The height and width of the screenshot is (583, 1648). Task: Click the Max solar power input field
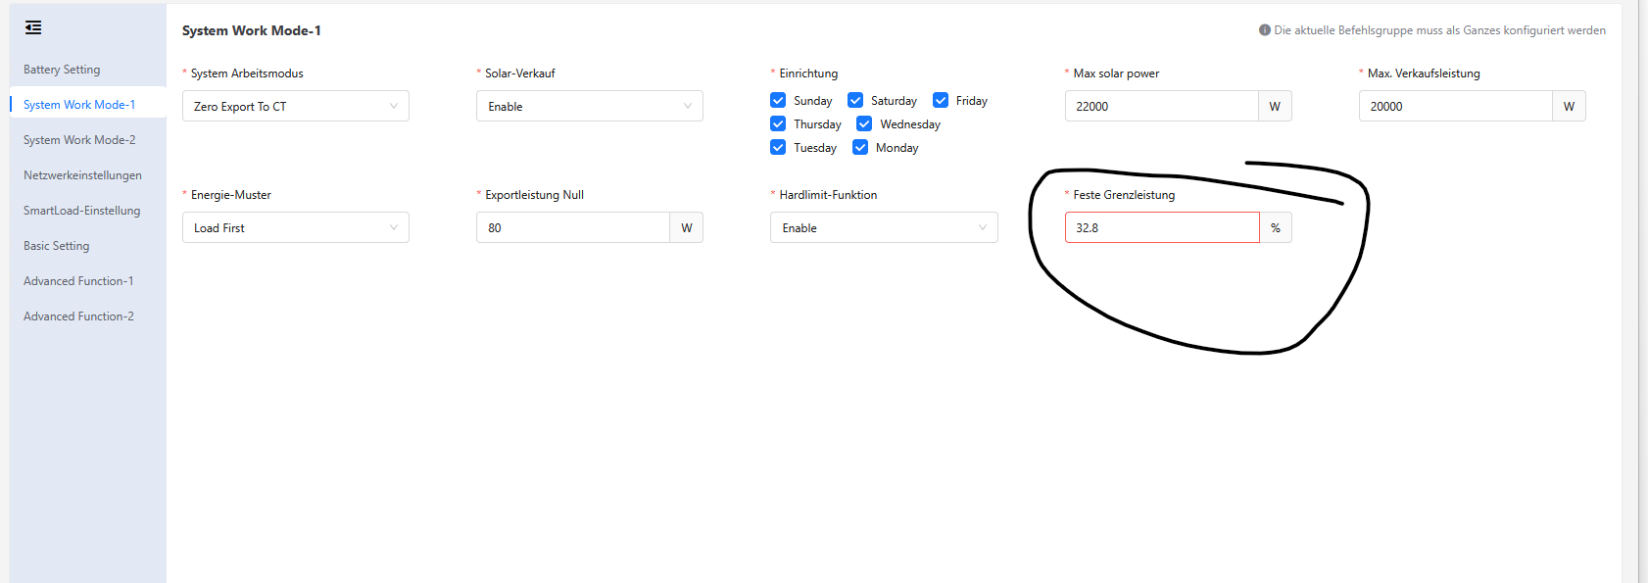point(1161,106)
